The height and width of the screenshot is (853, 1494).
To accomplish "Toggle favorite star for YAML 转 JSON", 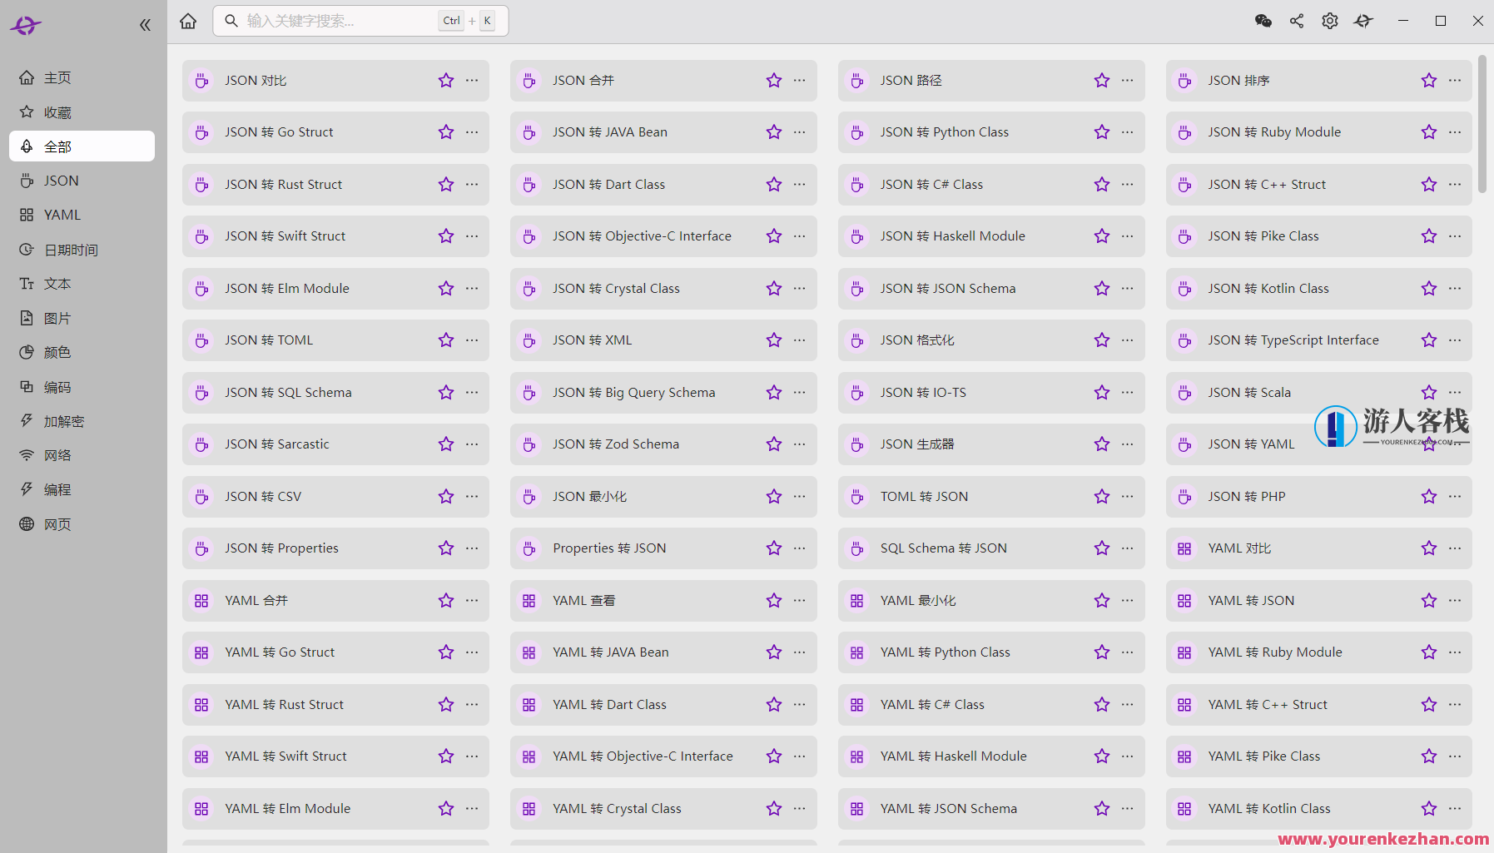I will click(x=1429, y=601).
